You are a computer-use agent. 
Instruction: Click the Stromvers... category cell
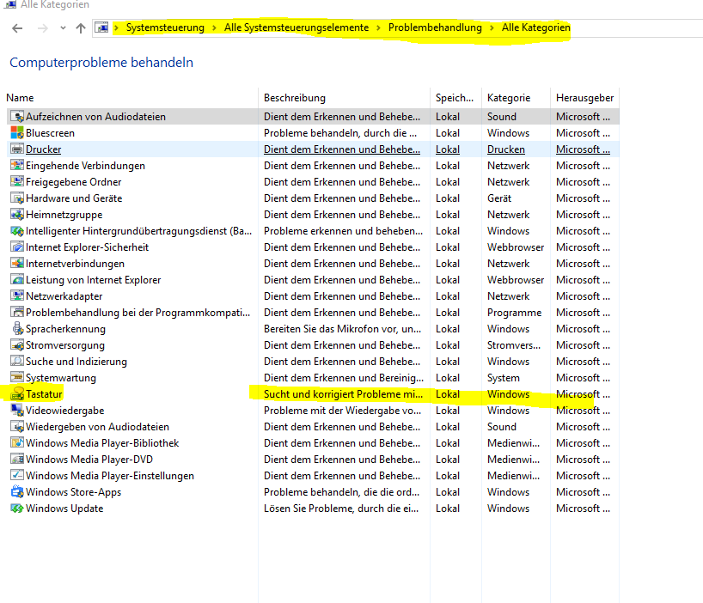point(514,345)
